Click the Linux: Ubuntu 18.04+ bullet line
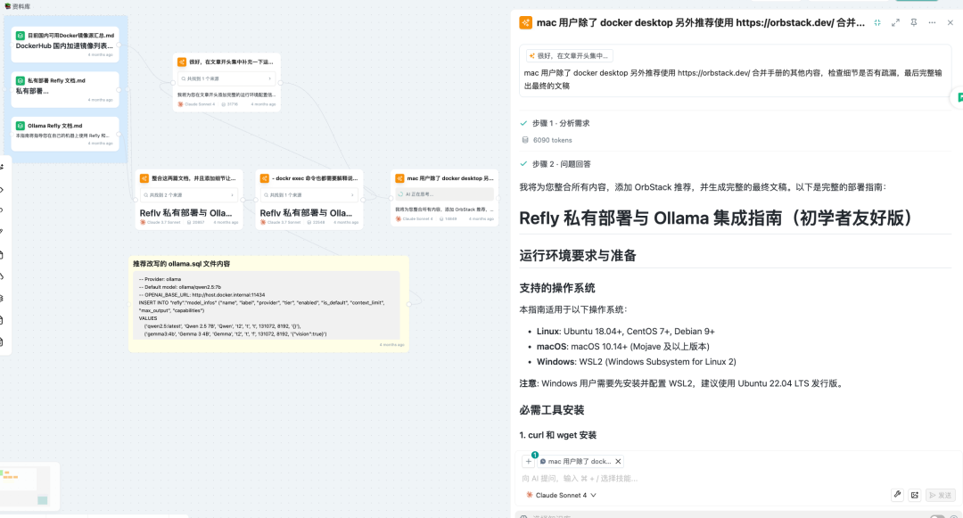Screen dimensions: 963x518 [x=625, y=331]
